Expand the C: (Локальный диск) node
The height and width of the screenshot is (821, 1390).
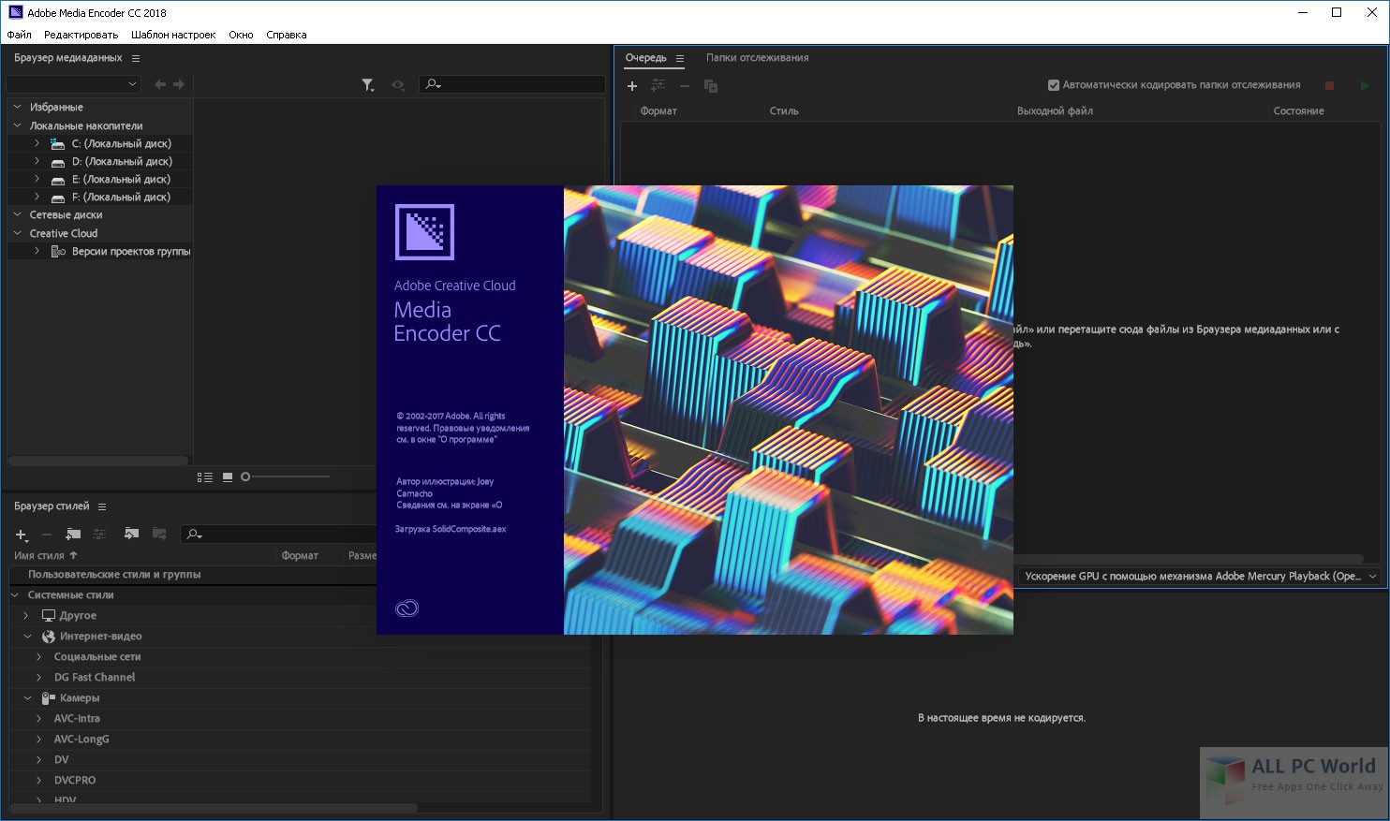click(x=37, y=143)
